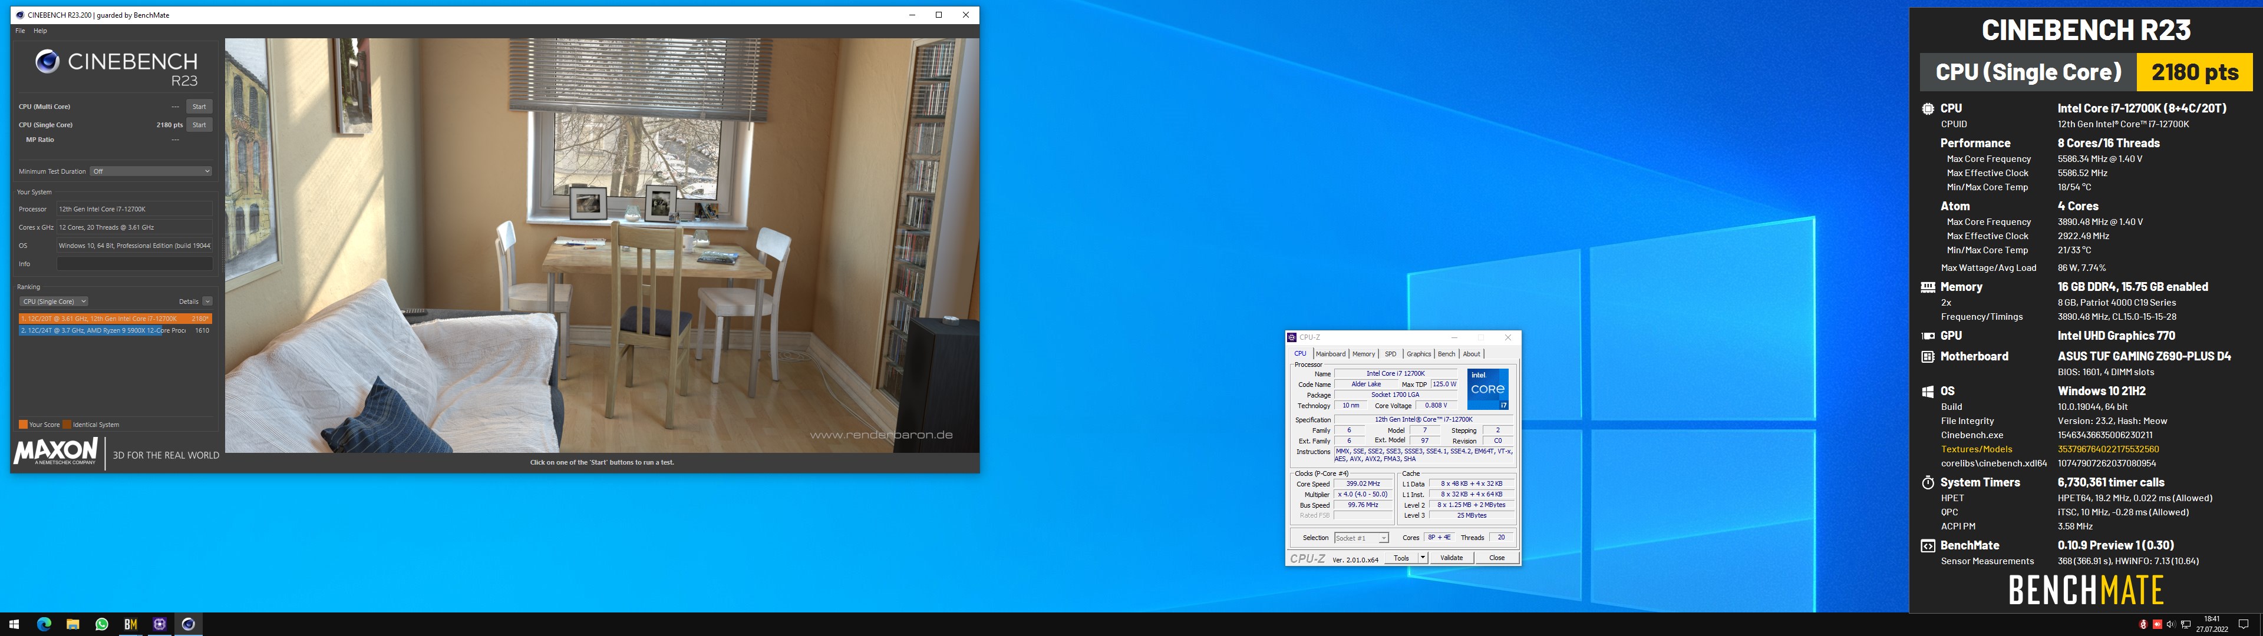The image size is (2263, 636).
Task: Open the volume control in system tray
Action: click(2170, 625)
